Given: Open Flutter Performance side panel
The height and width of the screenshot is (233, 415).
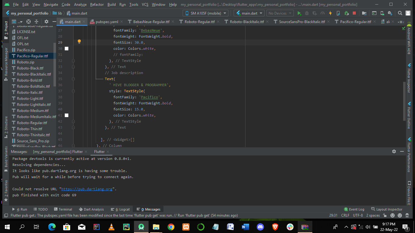Looking at the screenshot, I should click(x=409, y=155).
